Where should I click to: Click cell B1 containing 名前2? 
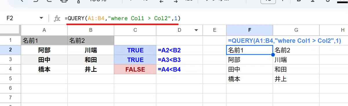pyautogui.click(x=91, y=40)
